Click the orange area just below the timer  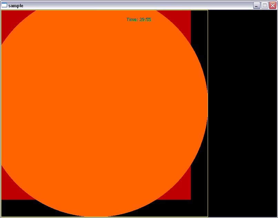coord(139,31)
